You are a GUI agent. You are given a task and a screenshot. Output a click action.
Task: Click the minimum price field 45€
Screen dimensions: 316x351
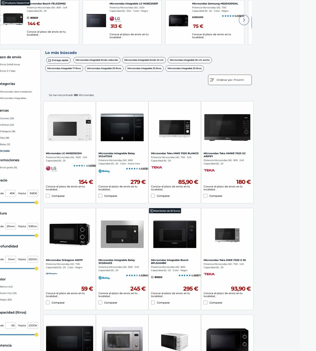pos(11,193)
